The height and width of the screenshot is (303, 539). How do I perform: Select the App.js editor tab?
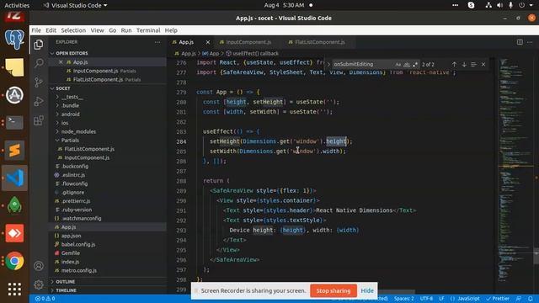click(186, 42)
